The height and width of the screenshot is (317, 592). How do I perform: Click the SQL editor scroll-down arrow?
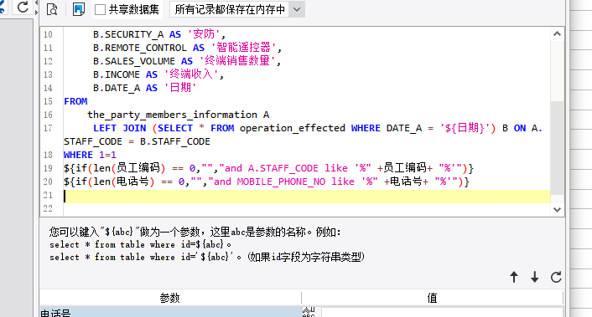click(x=557, y=210)
